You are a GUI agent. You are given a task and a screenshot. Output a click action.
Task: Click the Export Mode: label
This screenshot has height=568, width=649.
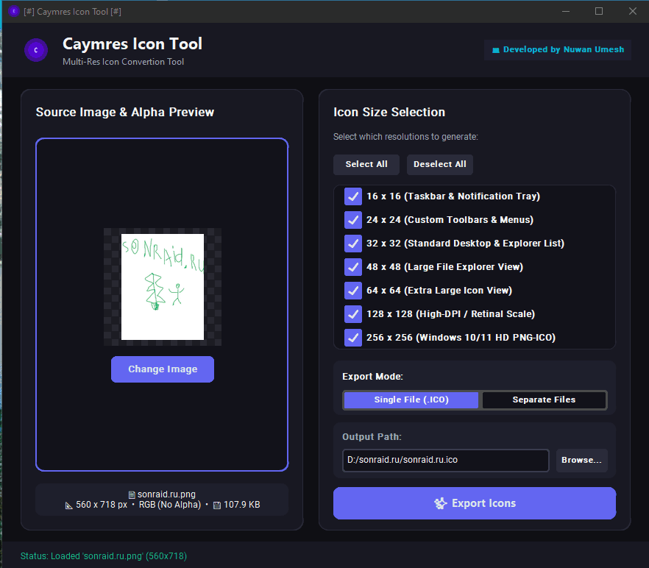[372, 377]
